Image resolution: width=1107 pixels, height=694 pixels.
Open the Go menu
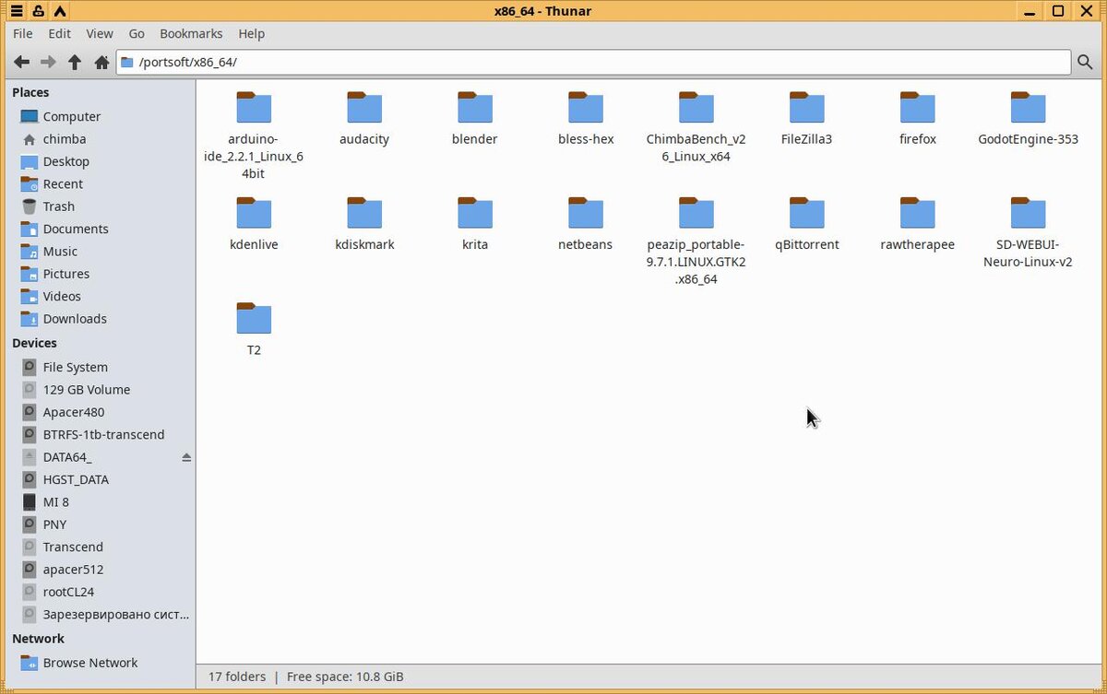pyautogui.click(x=137, y=33)
